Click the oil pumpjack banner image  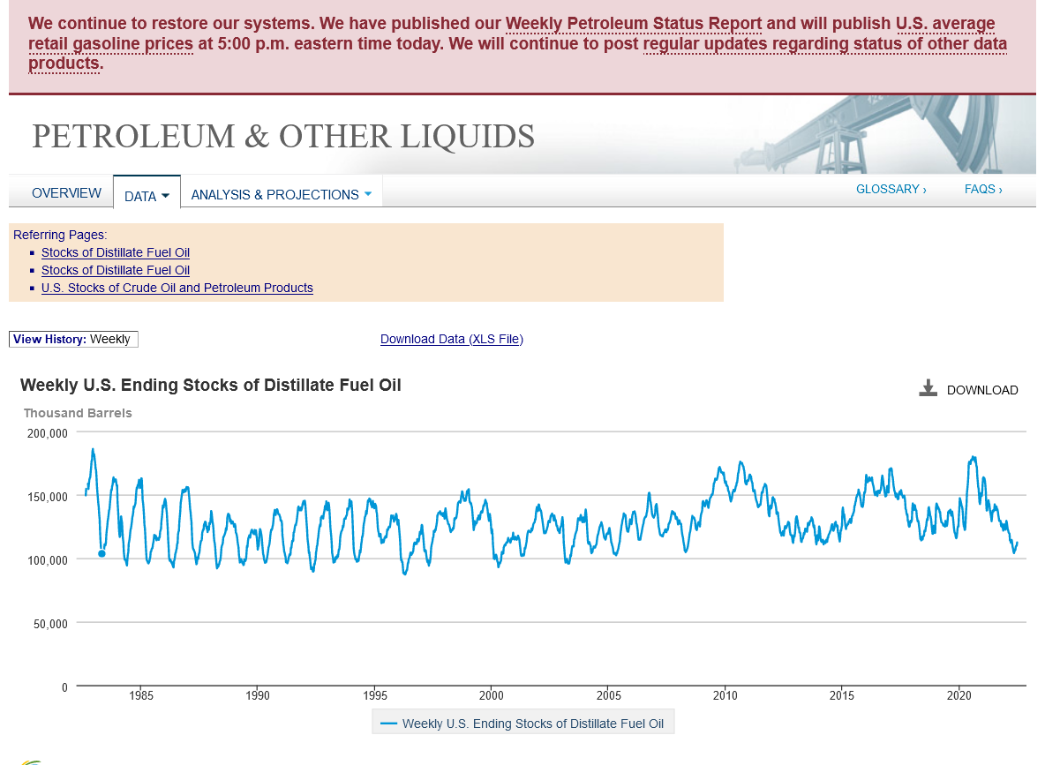(x=883, y=135)
